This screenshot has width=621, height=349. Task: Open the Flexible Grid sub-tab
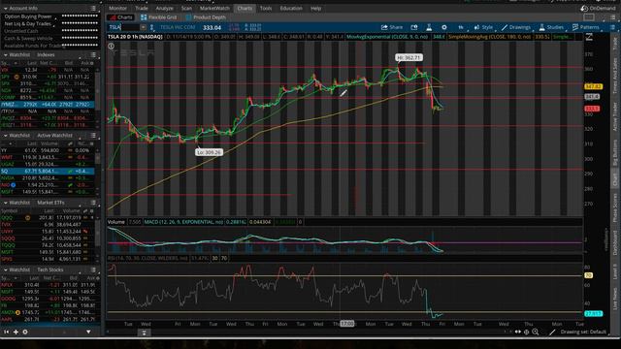[x=158, y=17]
